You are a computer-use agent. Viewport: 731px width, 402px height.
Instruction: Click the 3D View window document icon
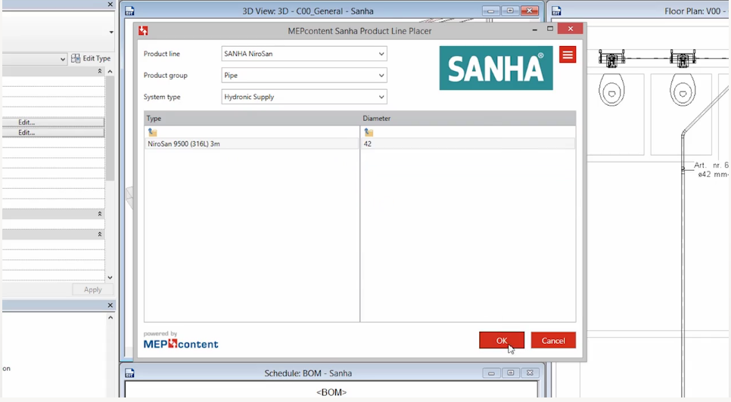click(129, 11)
